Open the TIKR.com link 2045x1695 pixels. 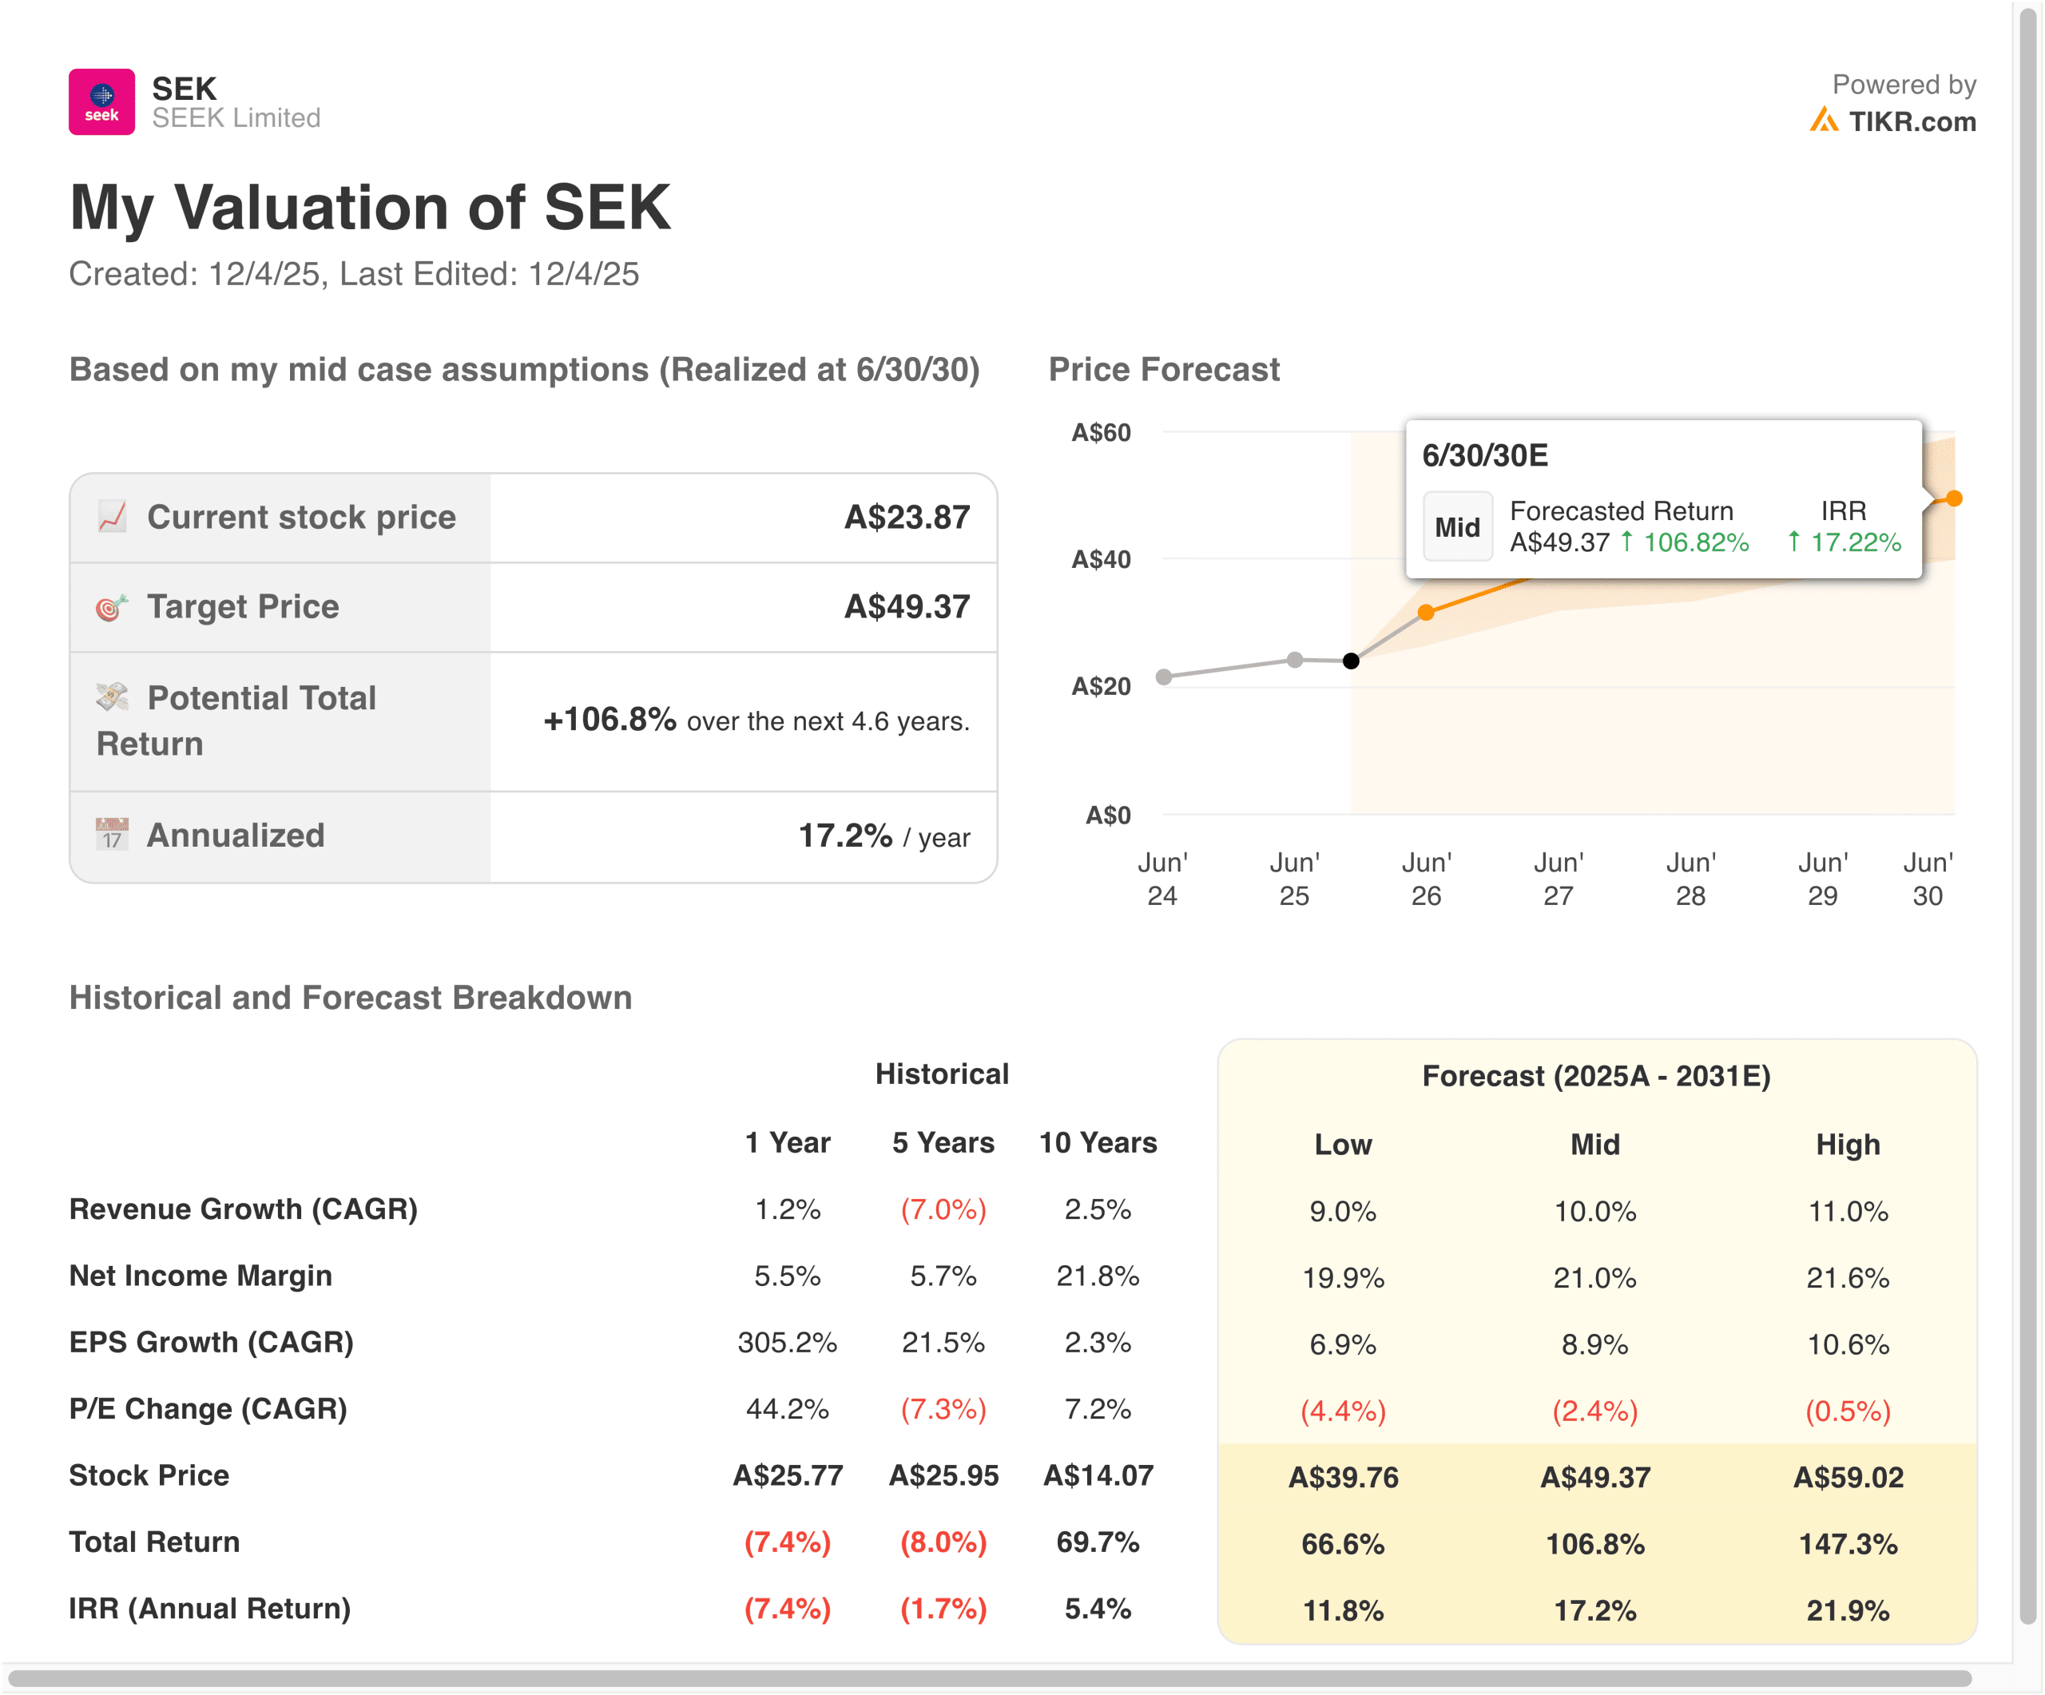pos(1913,121)
